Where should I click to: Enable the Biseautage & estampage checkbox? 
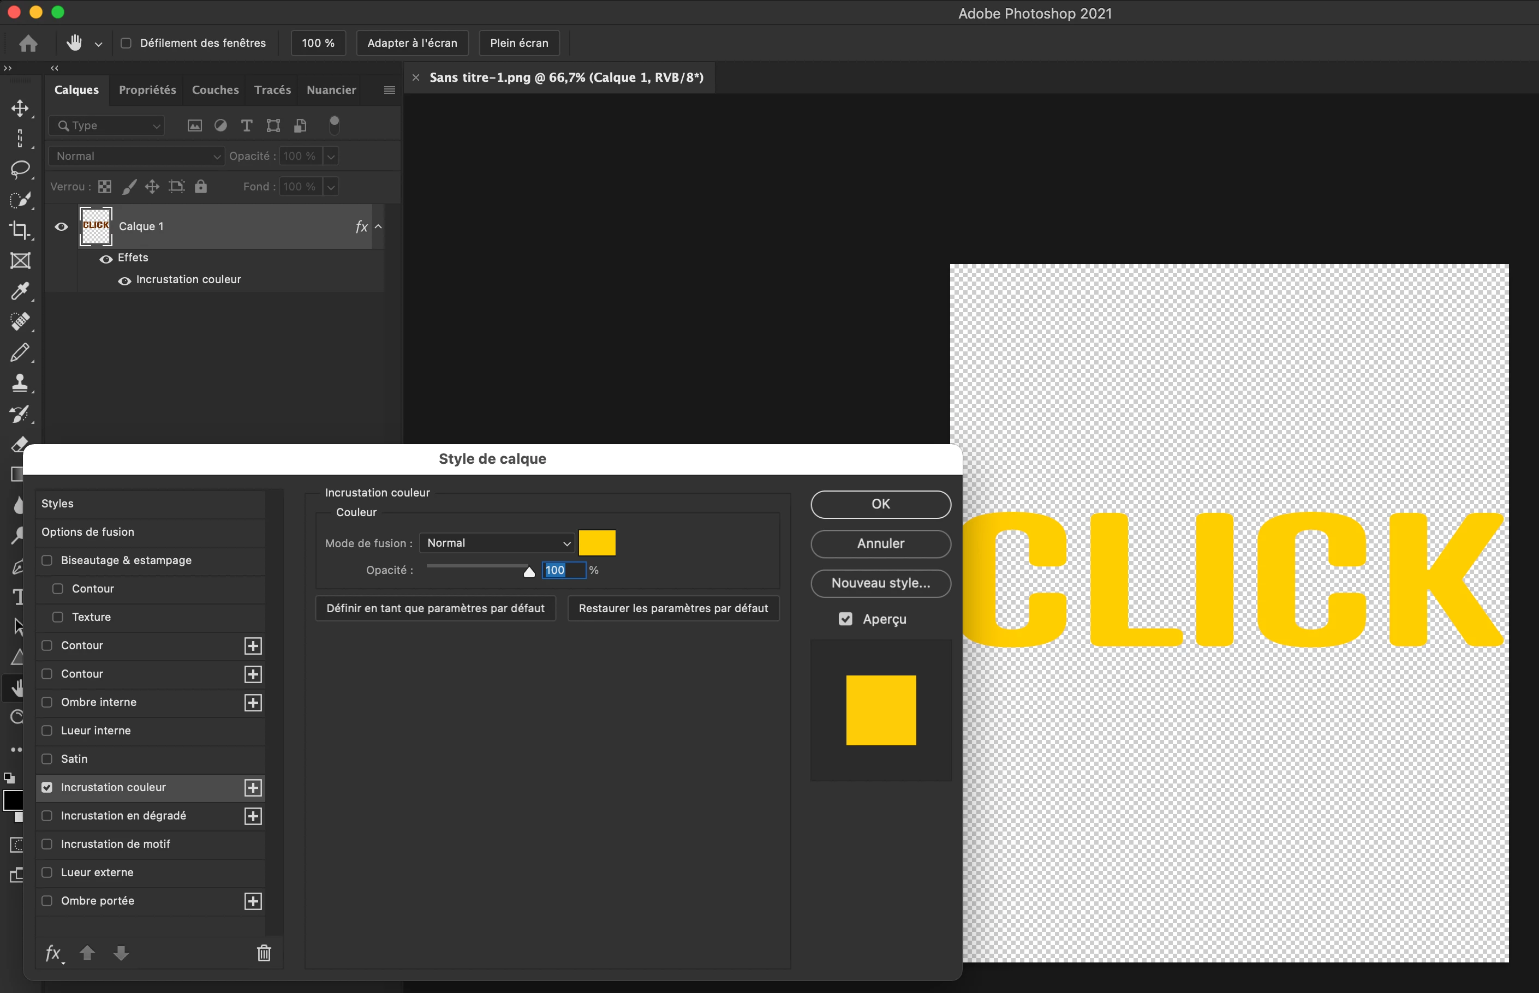point(47,560)
